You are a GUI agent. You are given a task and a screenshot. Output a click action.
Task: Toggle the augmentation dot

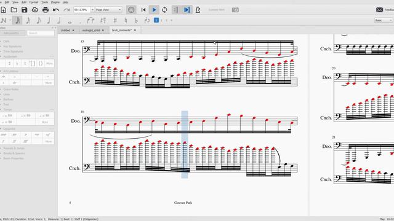coord(80,22)
